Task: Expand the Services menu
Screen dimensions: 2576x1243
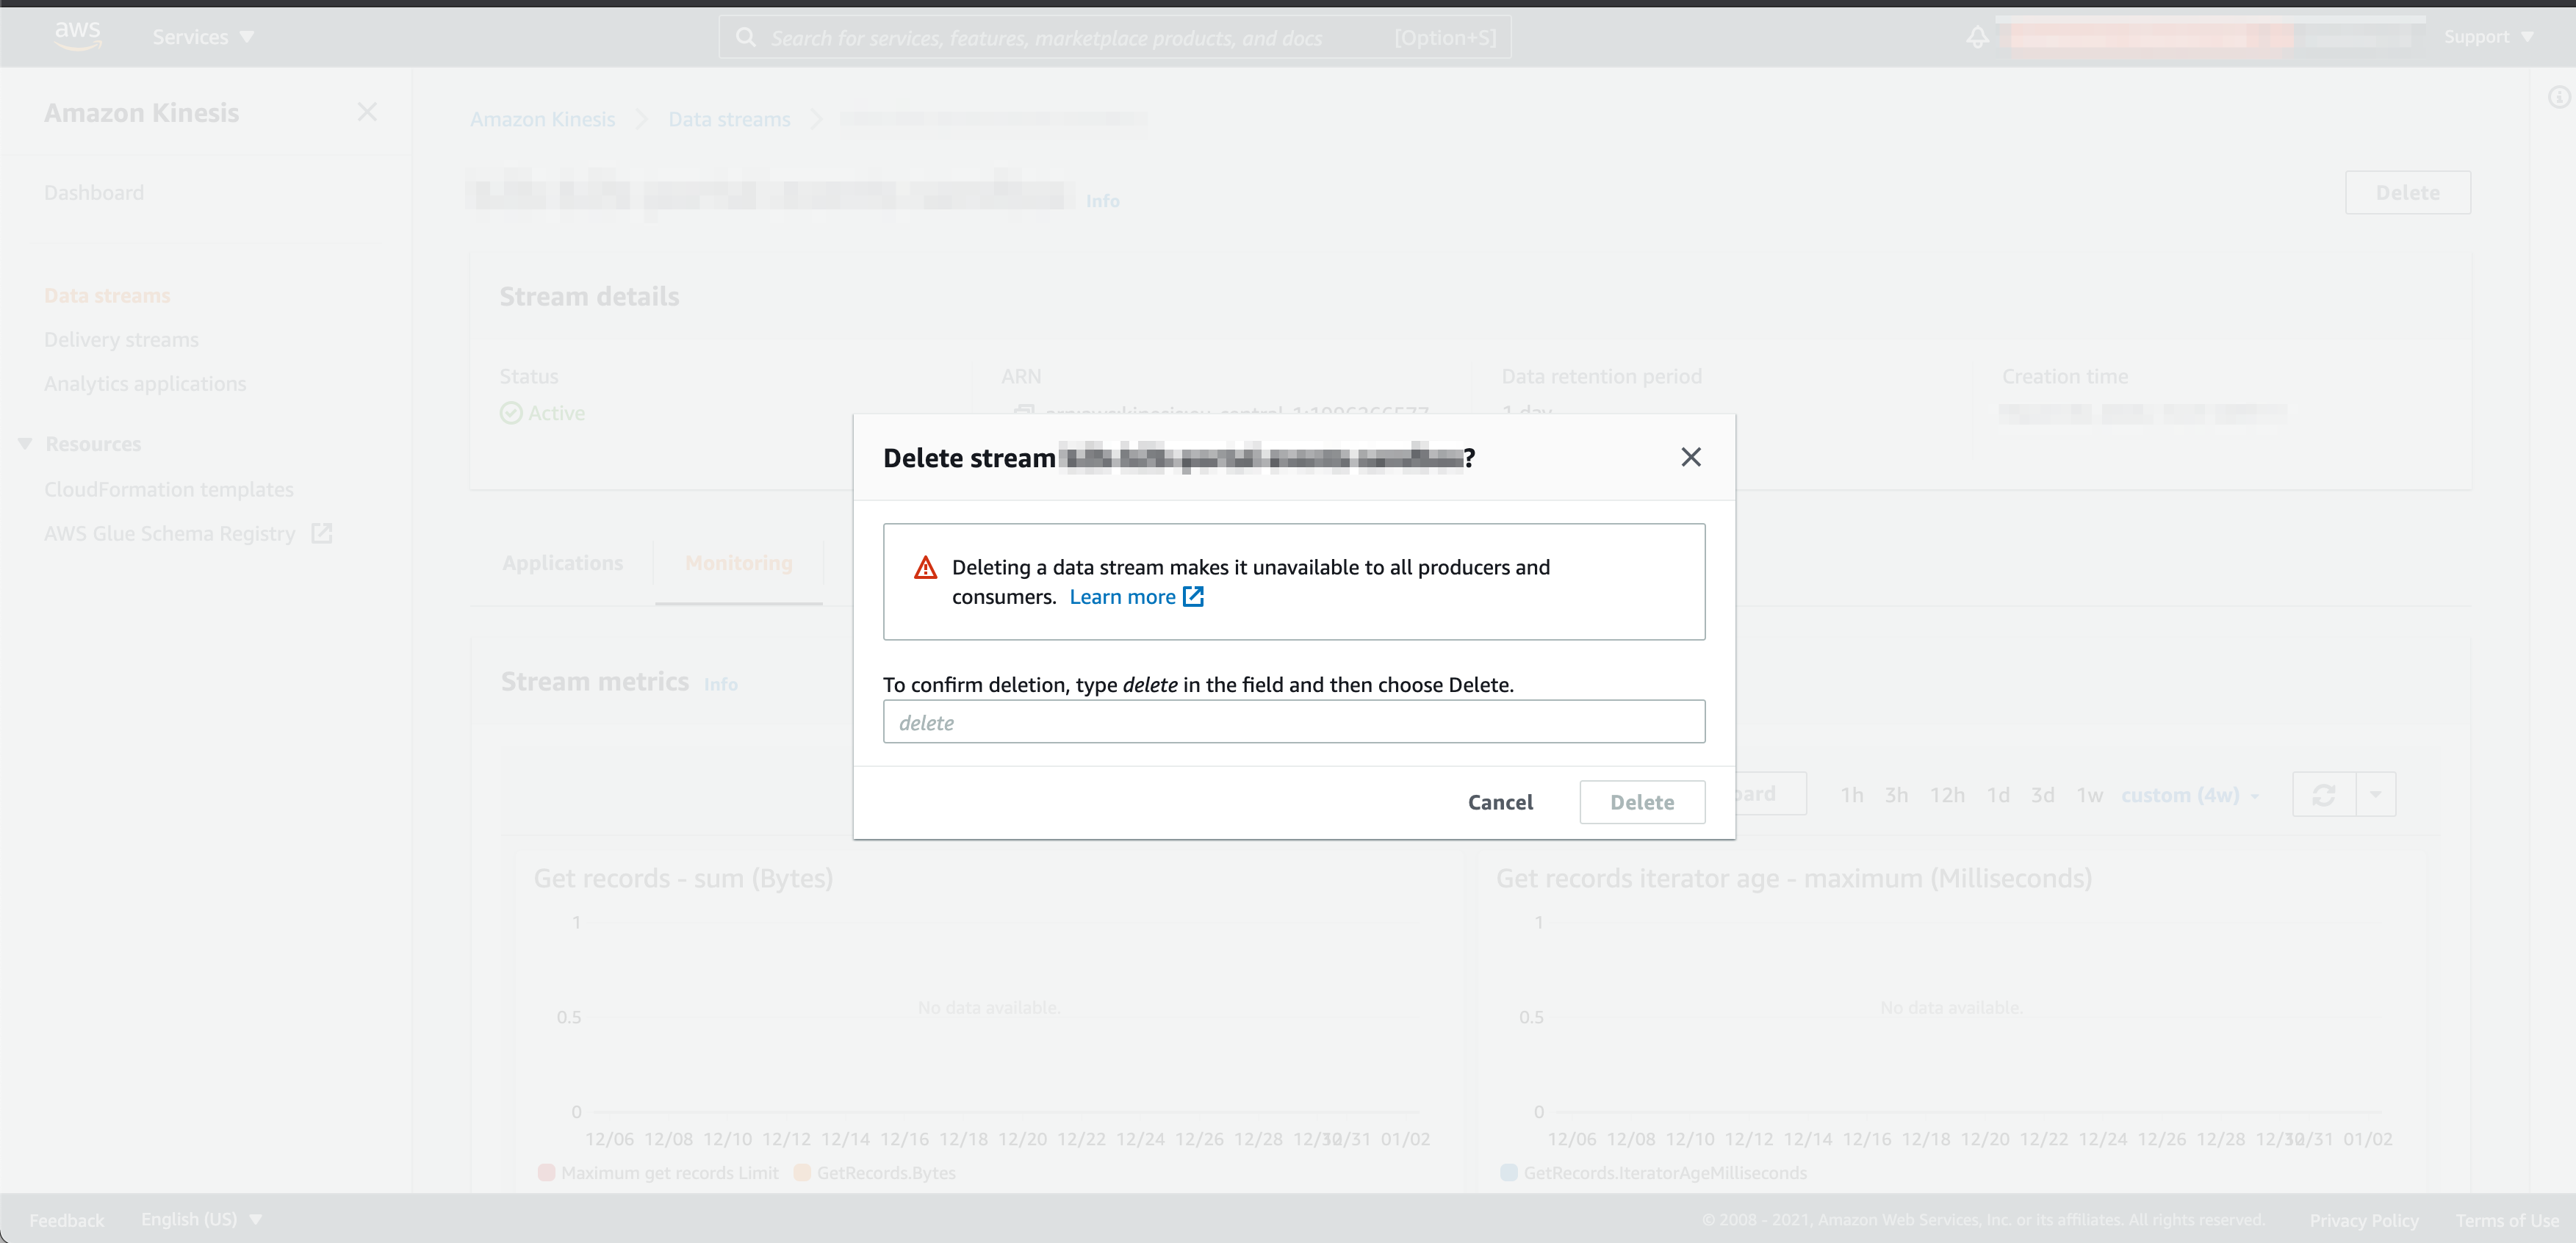Action: (x=203, y=37)
